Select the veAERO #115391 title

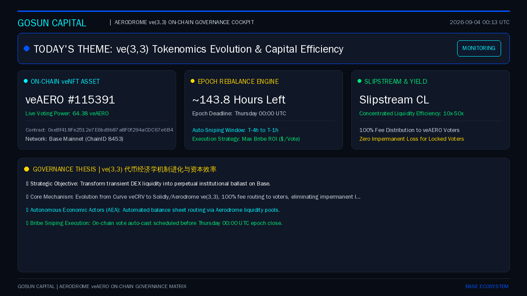(70, 100)
